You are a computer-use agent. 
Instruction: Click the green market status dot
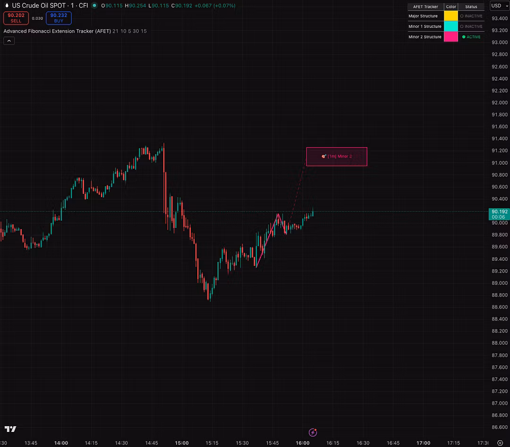pyautogui.click(x=94, y=6)
